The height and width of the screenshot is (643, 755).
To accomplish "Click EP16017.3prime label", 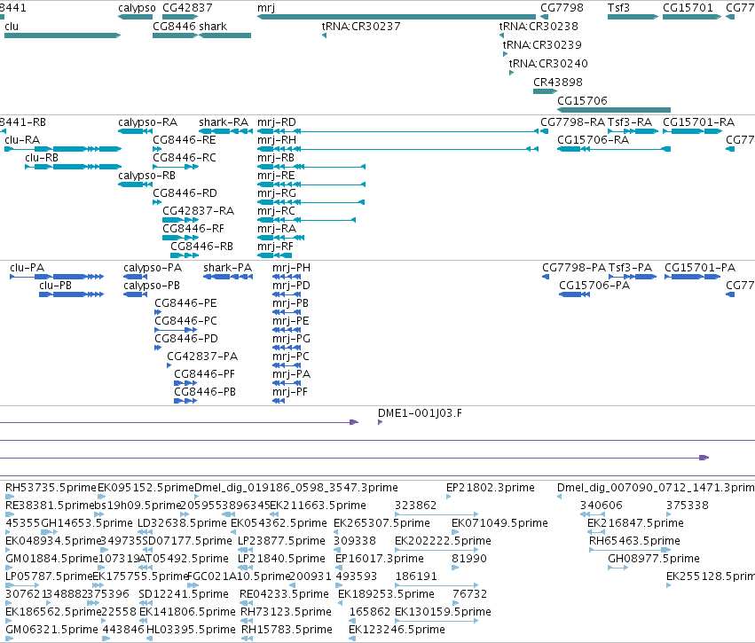I will click(x=380, y=559).
